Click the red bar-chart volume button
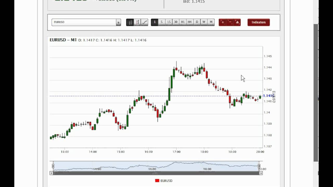The width and height of the screenshot is (333, 187). point(237,22)
